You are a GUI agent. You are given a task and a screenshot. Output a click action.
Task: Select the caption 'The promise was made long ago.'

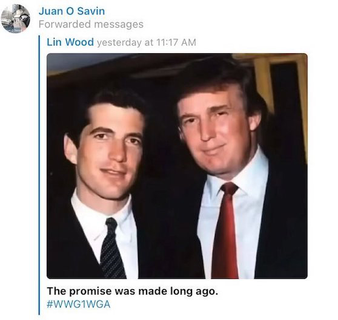(131, 292)
